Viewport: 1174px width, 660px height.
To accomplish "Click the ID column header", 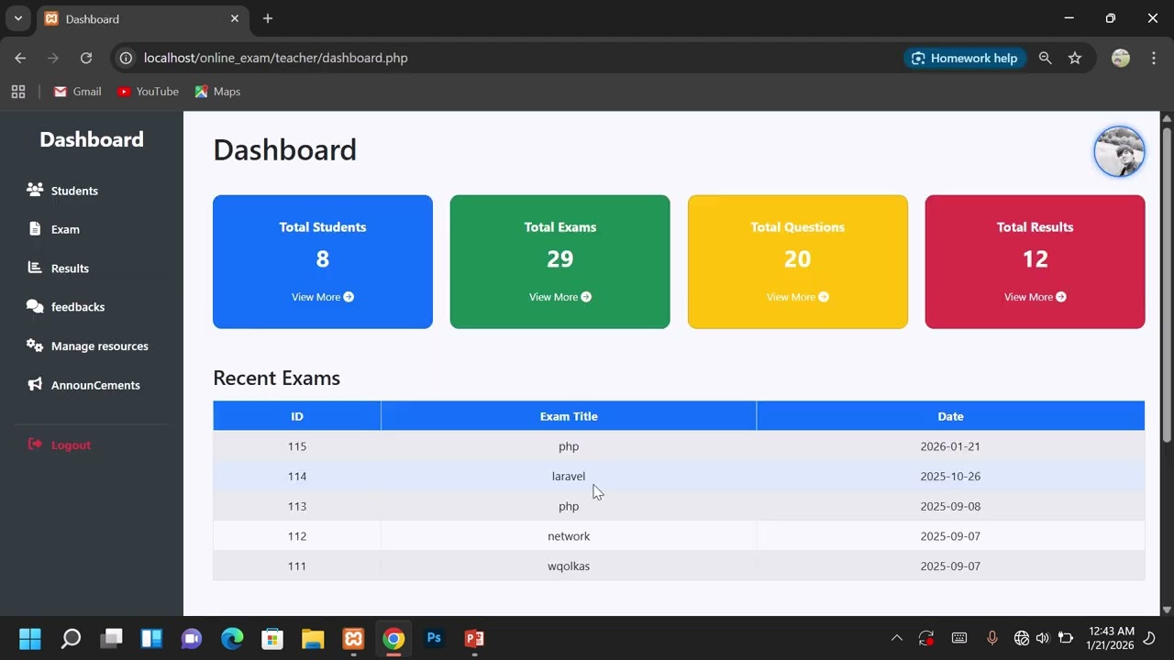I will coord(297,416).
